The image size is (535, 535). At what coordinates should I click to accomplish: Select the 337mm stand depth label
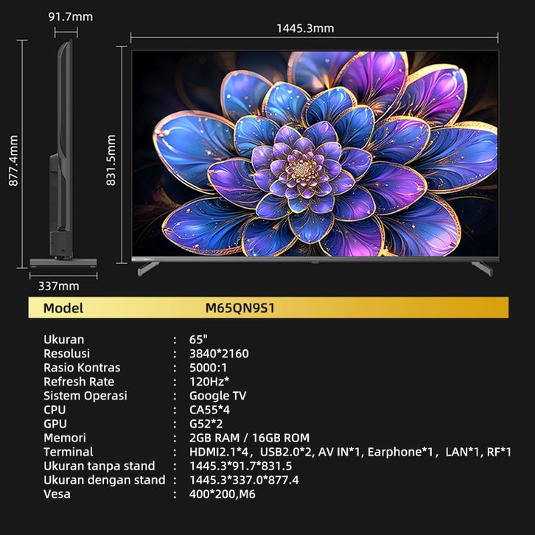[x=58, y=286]
